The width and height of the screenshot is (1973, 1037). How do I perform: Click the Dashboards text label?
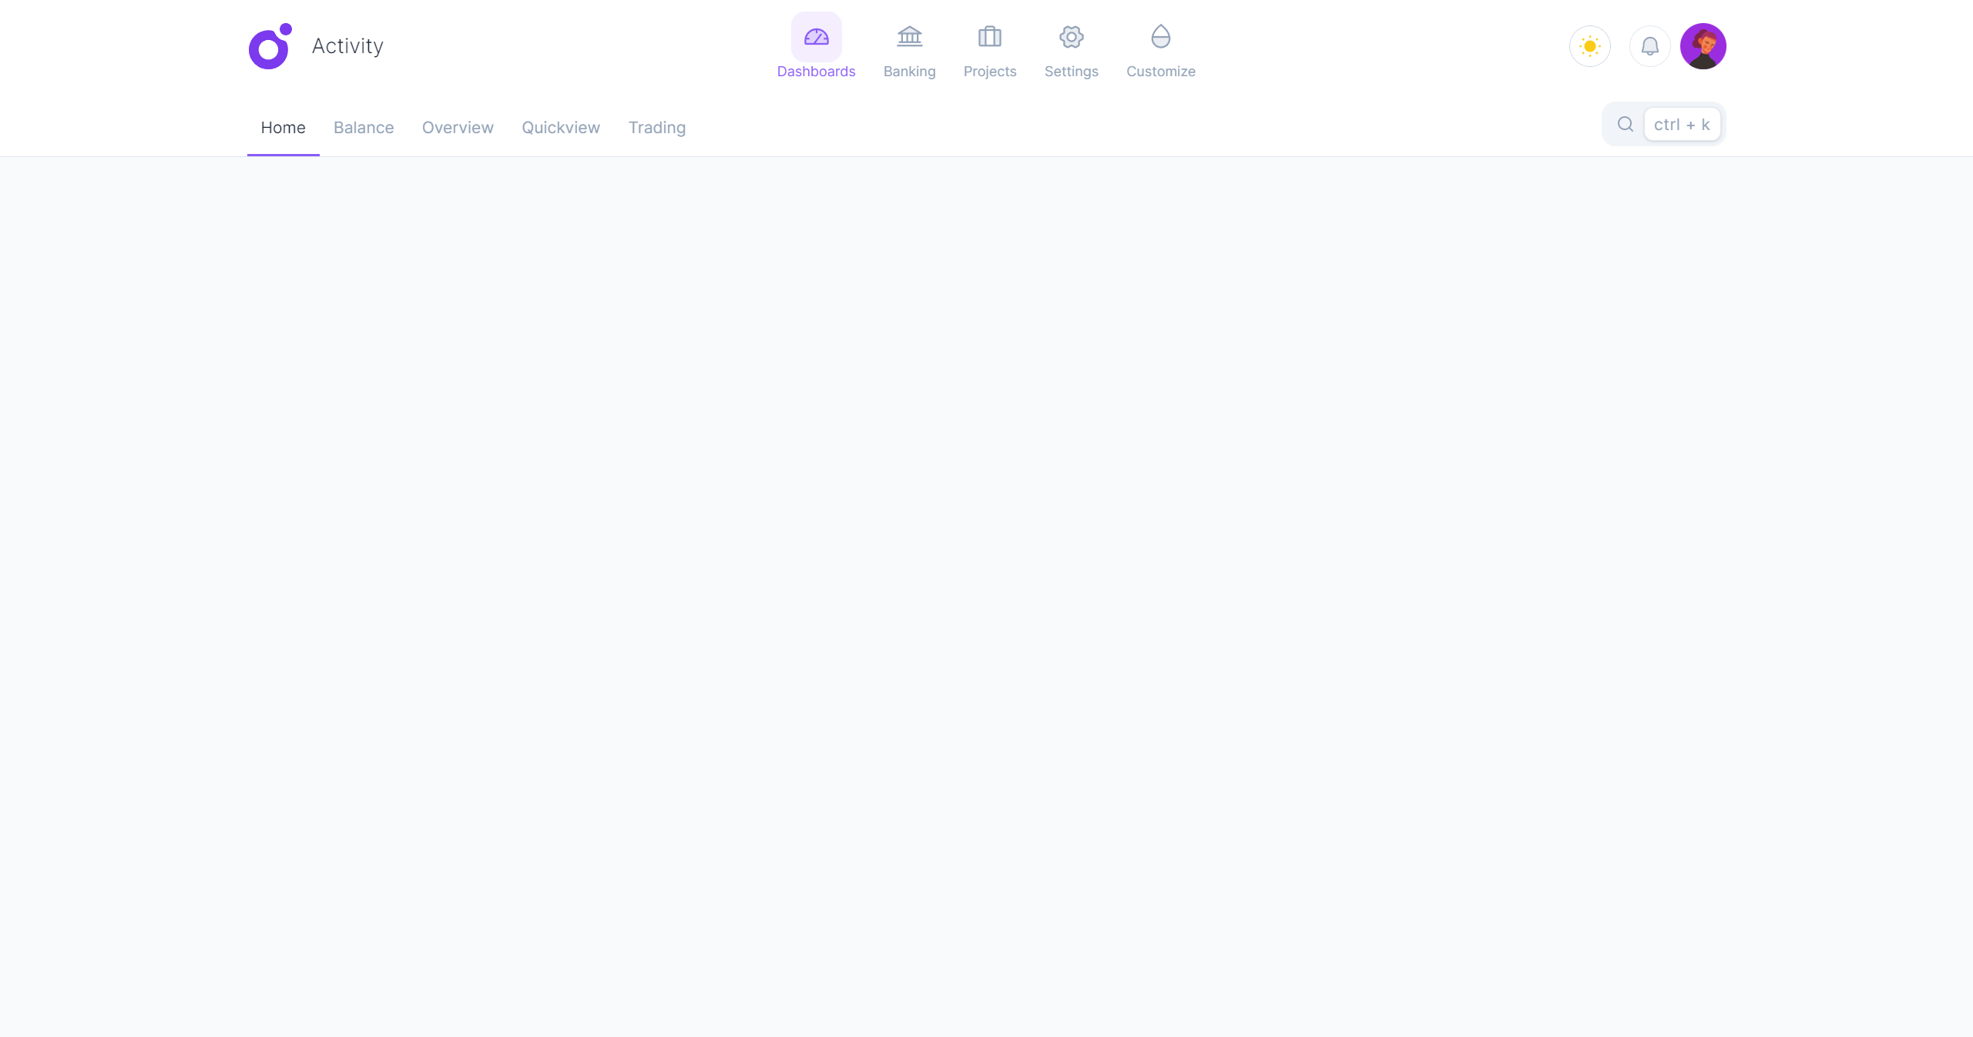click(816, 72)
